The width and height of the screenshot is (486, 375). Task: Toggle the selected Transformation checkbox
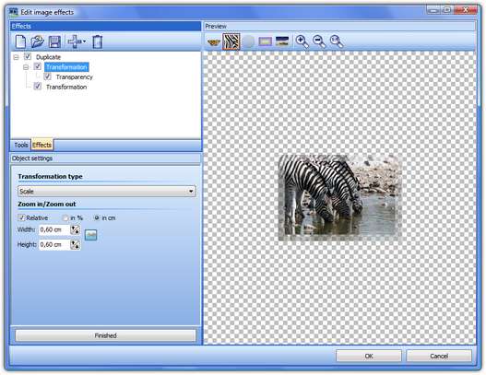click(38, 66)
